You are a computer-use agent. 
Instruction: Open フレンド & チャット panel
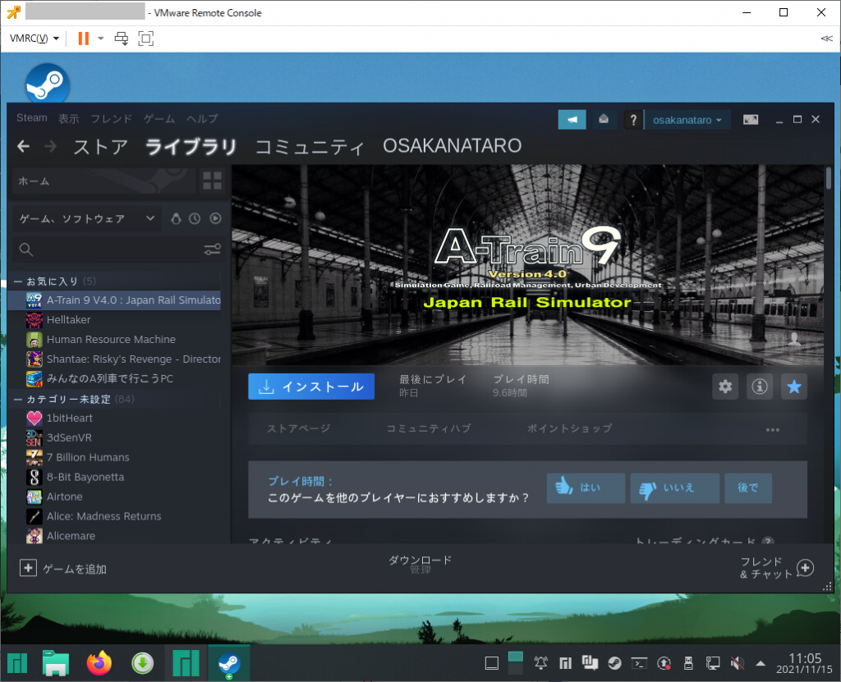point(777,568)
